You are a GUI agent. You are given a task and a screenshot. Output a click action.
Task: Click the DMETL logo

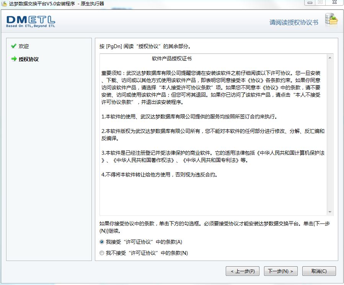click(x=31, y=21)
